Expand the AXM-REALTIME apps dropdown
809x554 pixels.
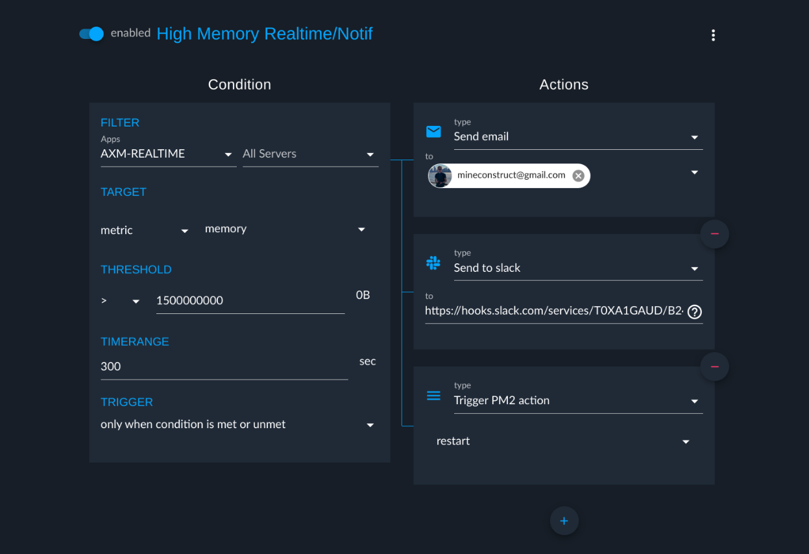pyautogui.click(x=169, y=154)
